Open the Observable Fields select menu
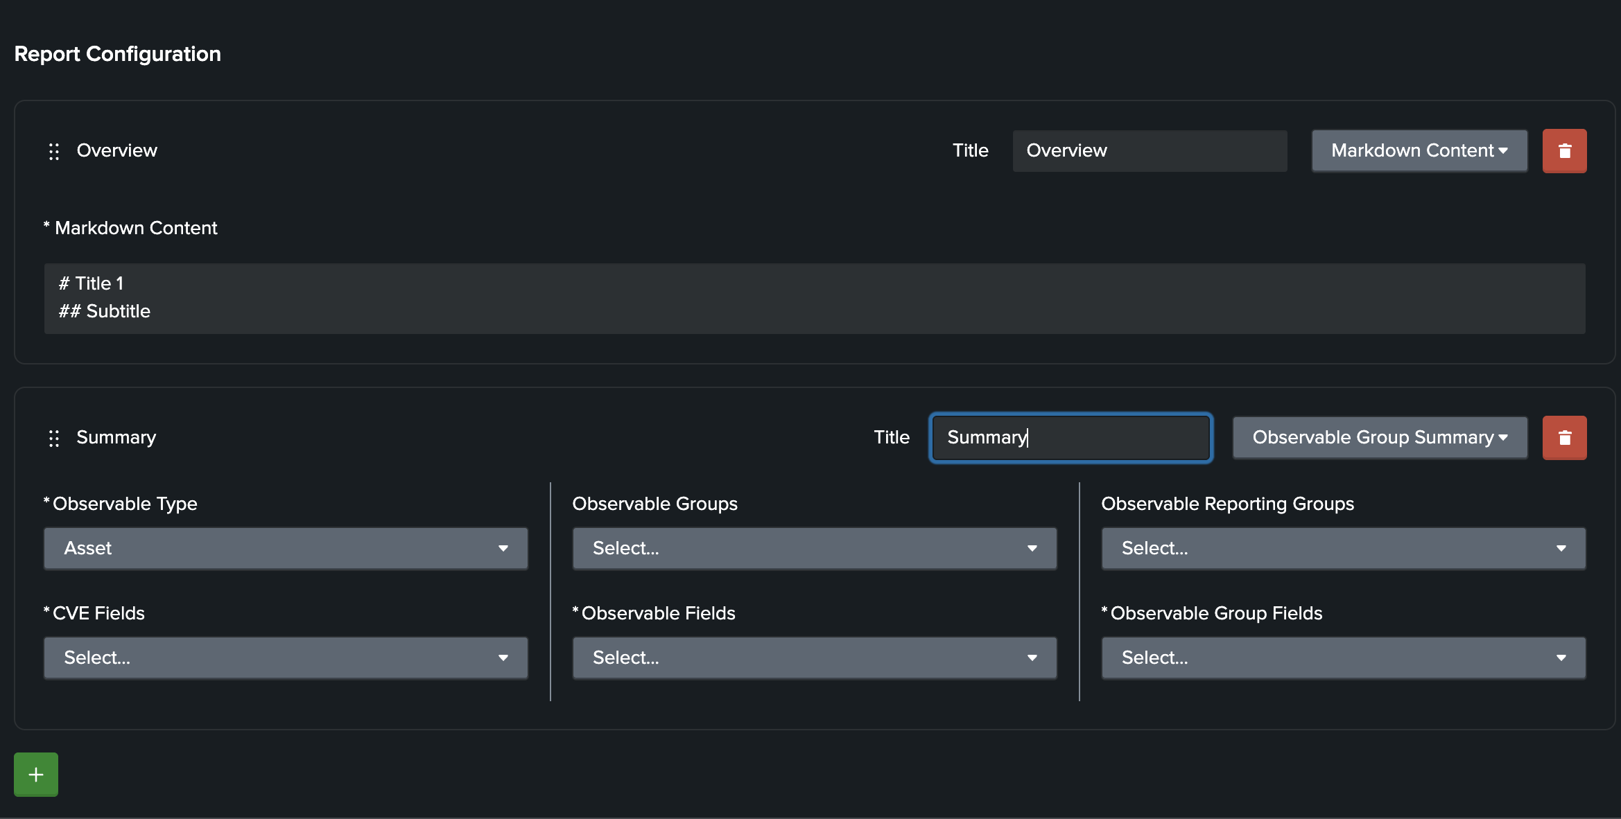 [x=814, y=658]
